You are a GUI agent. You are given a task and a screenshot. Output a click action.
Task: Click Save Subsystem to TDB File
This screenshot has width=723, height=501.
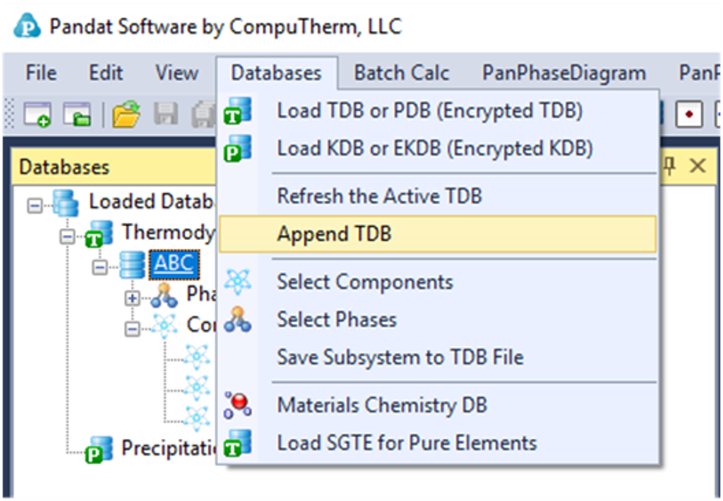400,357
